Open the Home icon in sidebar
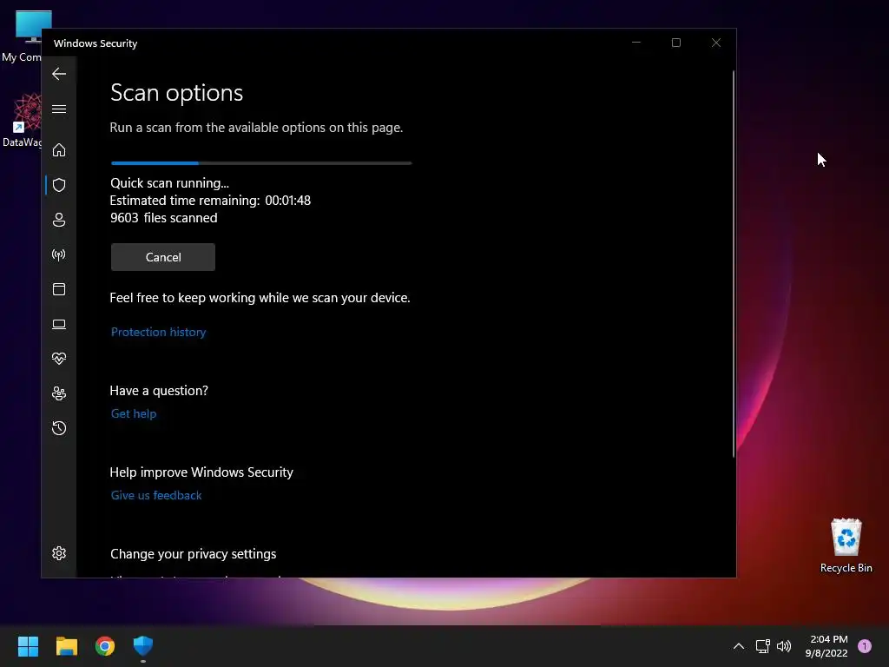Screen dimensions: 889x667 click(59, 149)
